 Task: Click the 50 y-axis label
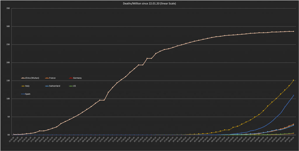click(x=9, y=117)
